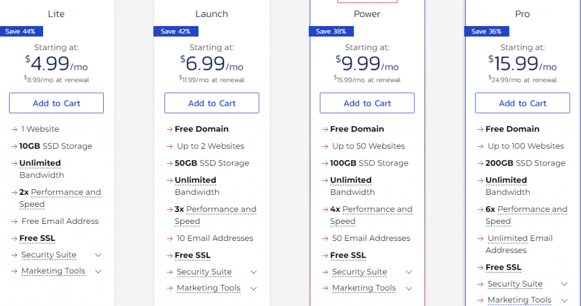Click red arrow icon beside Free Domain in Launch
The image size is (581, 306).
170,129
